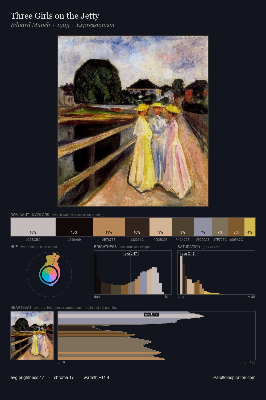Click the hex code #4C422E

(183, 239)
